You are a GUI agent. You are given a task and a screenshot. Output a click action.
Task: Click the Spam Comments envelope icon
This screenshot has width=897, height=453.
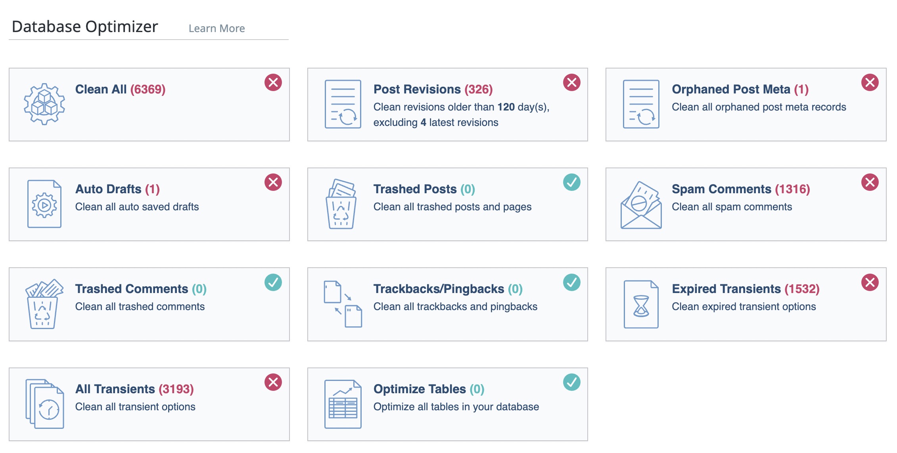[641, 205]
